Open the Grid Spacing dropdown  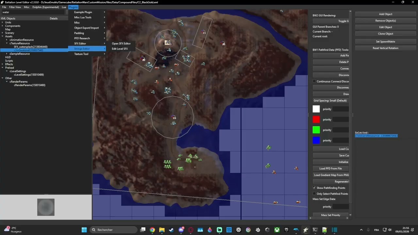click(x=331, y=101)
